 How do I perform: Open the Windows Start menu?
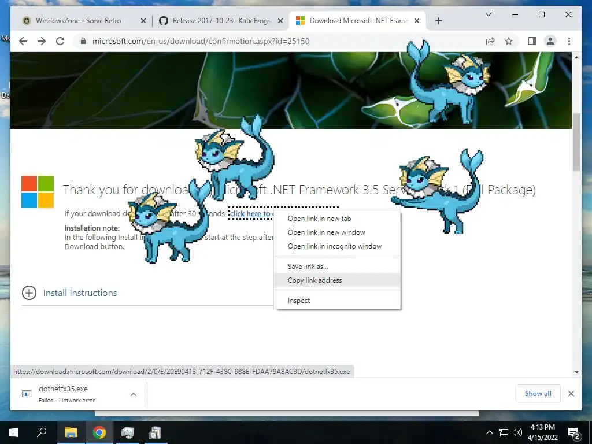(x=14, y=432)
